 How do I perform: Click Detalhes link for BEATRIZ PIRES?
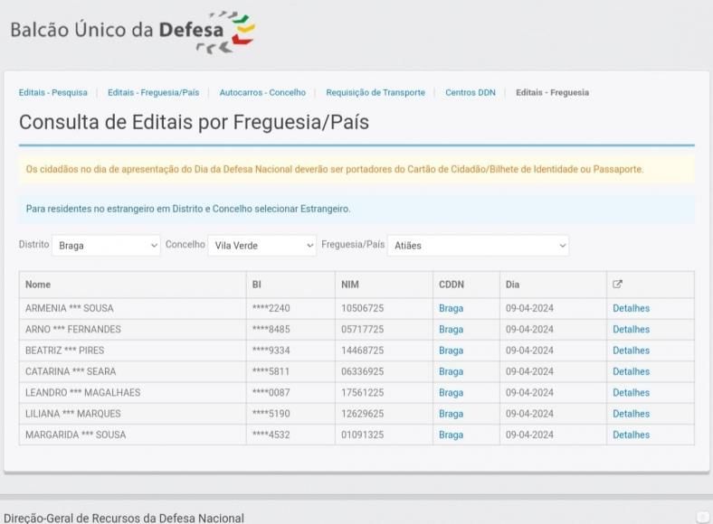coord(631,351)
